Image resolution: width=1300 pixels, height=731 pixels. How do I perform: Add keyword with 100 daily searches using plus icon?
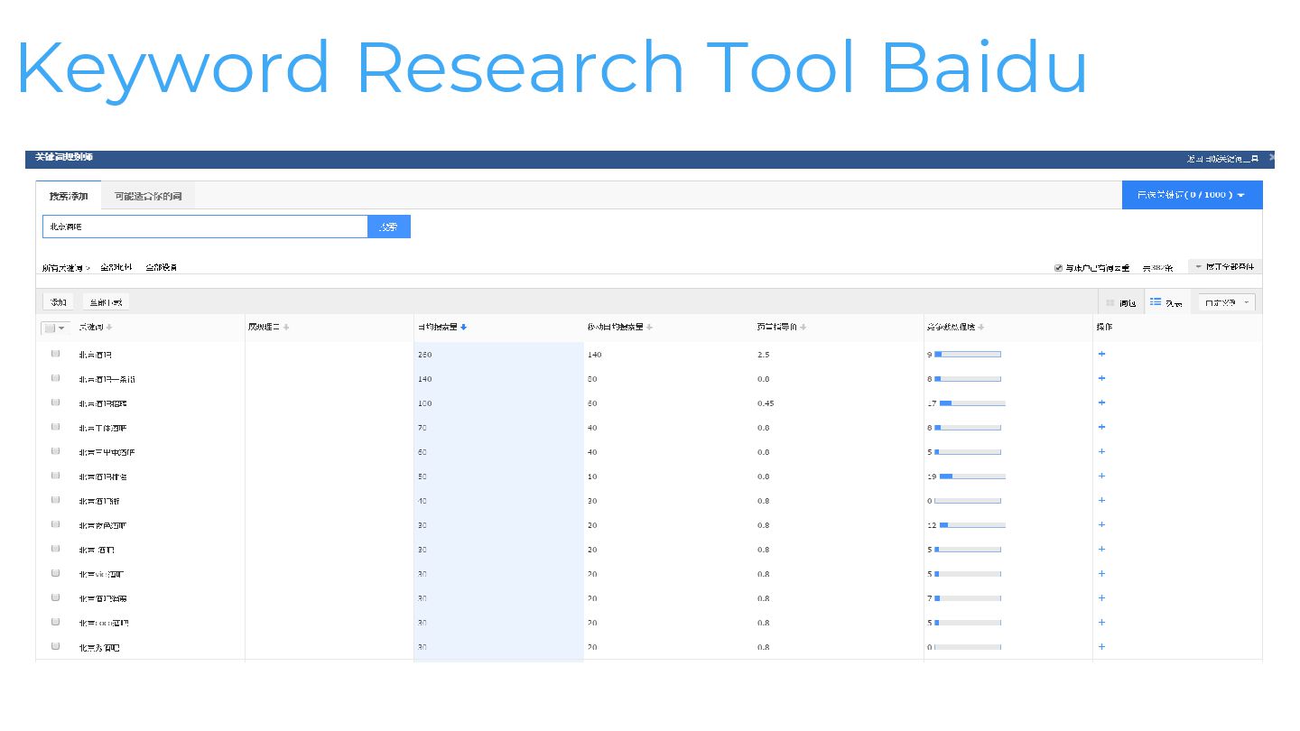1101,403
